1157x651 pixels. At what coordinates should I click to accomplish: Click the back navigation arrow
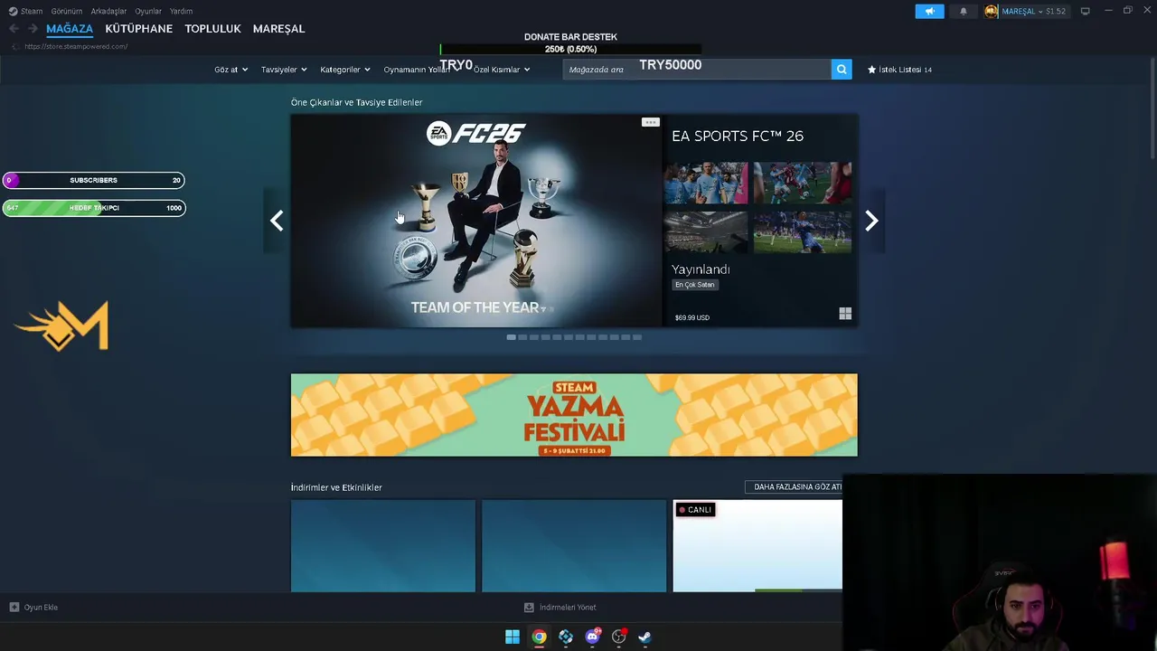[x=14, y=29]
